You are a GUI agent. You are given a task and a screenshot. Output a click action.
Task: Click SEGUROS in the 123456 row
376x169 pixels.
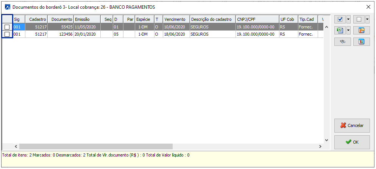pyautogui.click(x=213, y=34)
